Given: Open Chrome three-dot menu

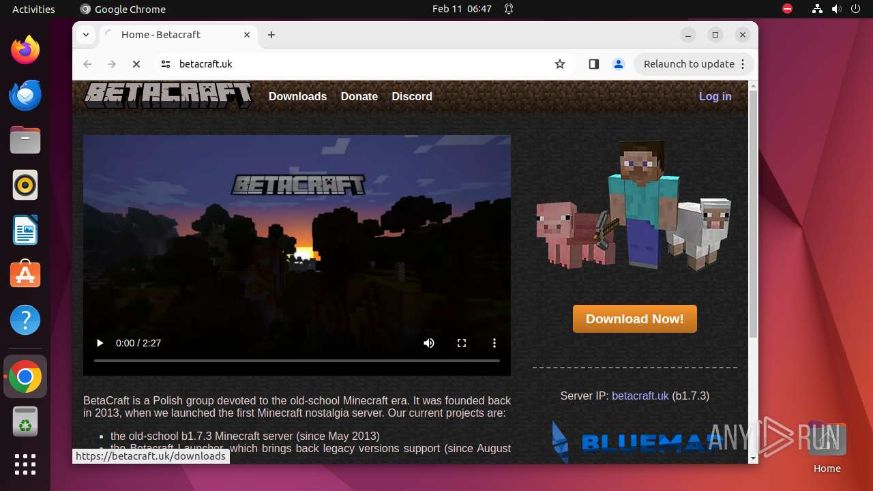Looking at the screenshot, I should pyautogui.click(x=743, y=64).
